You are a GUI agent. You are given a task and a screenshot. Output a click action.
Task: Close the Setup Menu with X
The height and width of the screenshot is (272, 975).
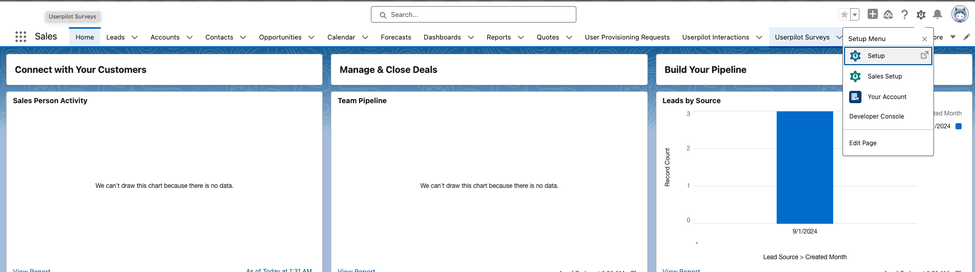pos(925,39)
